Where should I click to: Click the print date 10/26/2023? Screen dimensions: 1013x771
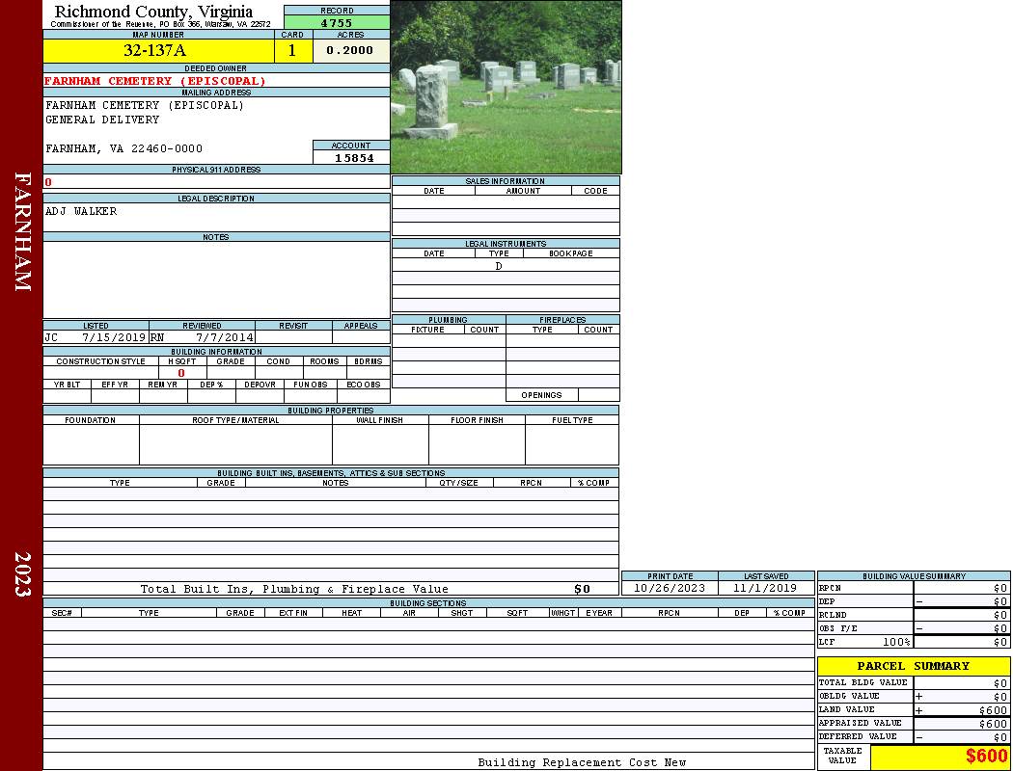tap(669, 588)
